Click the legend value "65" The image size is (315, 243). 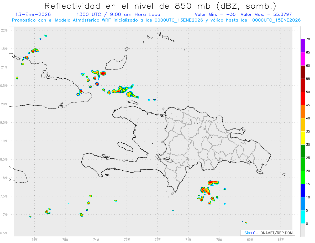pos(308,52)
